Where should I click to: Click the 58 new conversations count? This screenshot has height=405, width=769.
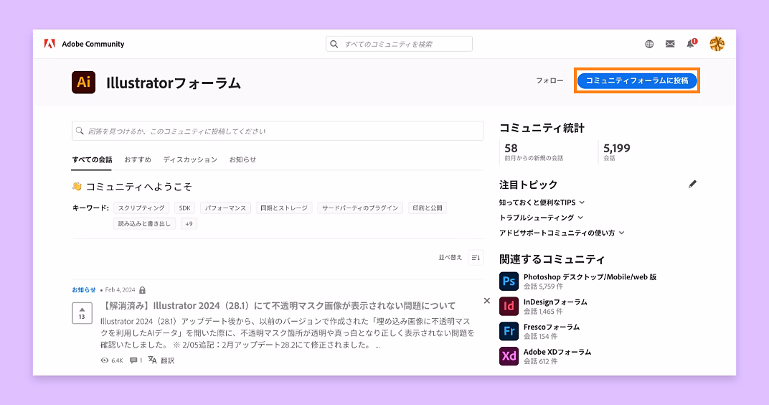pyautogui.click(x=511, y=148)
